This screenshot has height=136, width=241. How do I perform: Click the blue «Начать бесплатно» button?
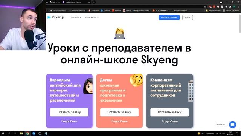(169, 17)
